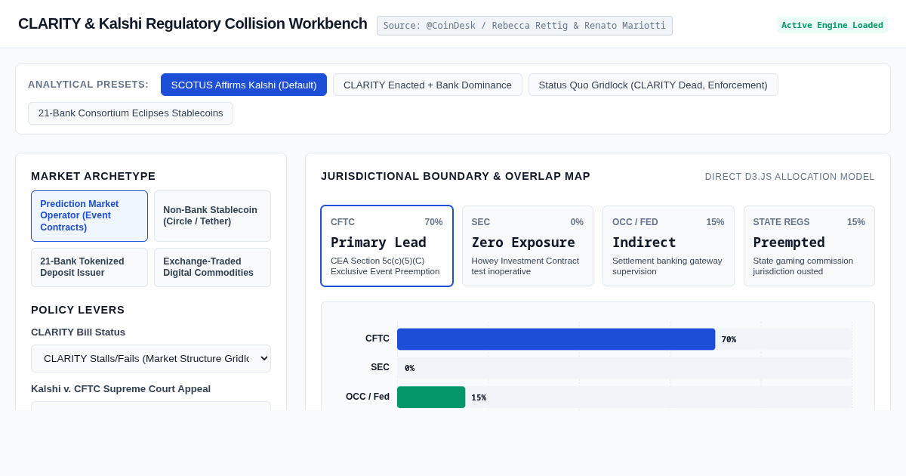The width and height of the screenshot is (906, 476).
Task: Select the State Regs Preempted card
Action: (809, 246)
